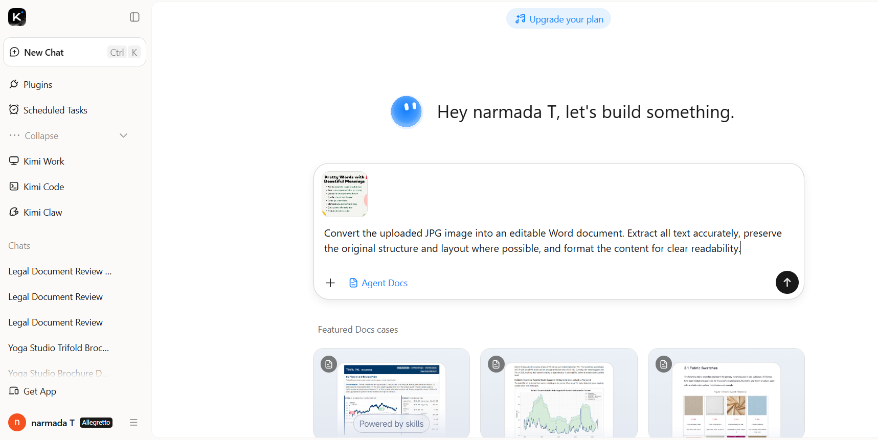This screenshot has width=878, height=440.
Task: Click the plus attachment icon
Action: (331, 283)
